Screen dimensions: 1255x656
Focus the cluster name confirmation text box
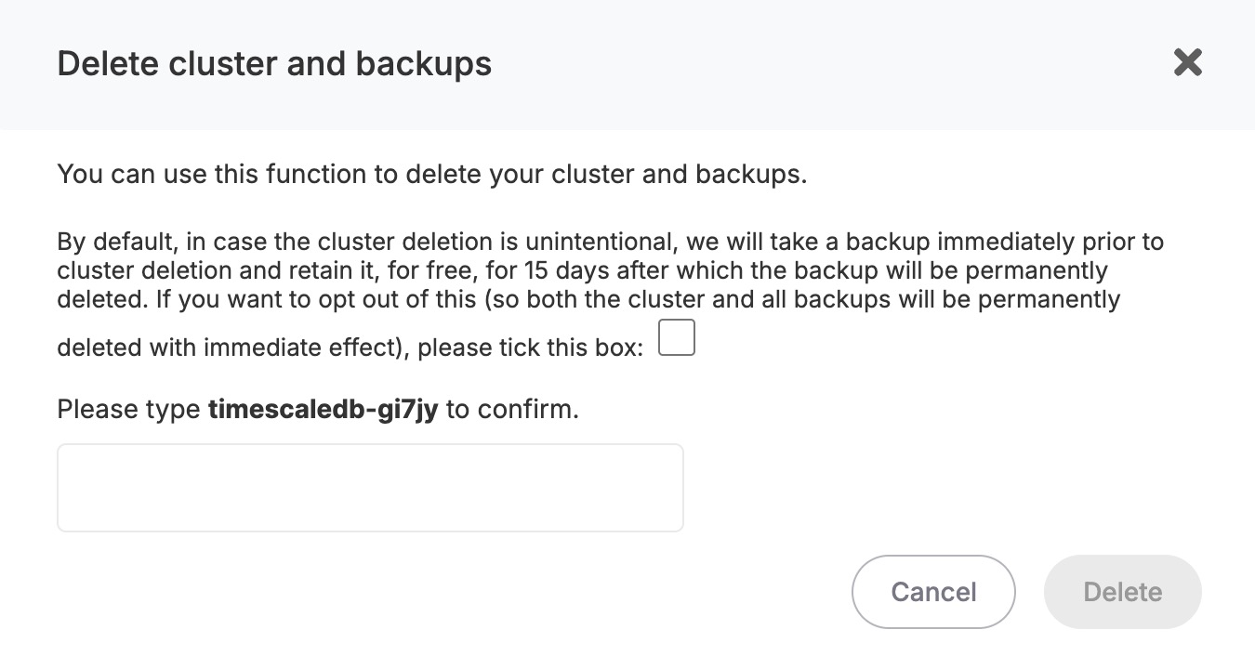pyautogui.click(x=370, y=488)
